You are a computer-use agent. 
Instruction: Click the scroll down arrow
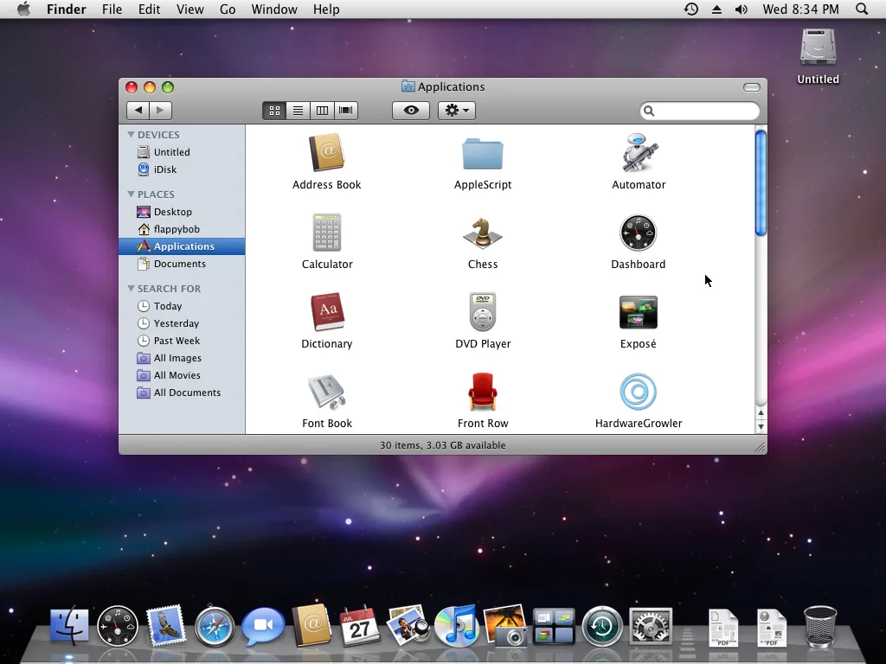click(x=761, y=427)
